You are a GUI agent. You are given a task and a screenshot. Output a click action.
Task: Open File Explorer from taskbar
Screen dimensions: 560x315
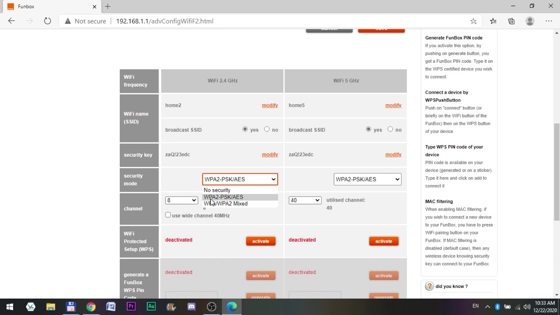coord(51,307)
